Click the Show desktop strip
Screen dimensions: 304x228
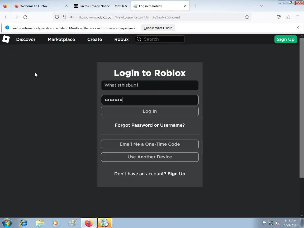pos(302,223)
